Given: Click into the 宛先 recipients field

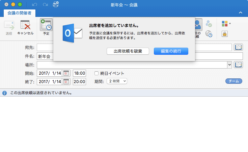Looking at the screenshot, I should point(134,47).
